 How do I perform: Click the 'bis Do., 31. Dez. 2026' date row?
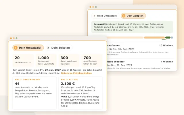[120, 49]
